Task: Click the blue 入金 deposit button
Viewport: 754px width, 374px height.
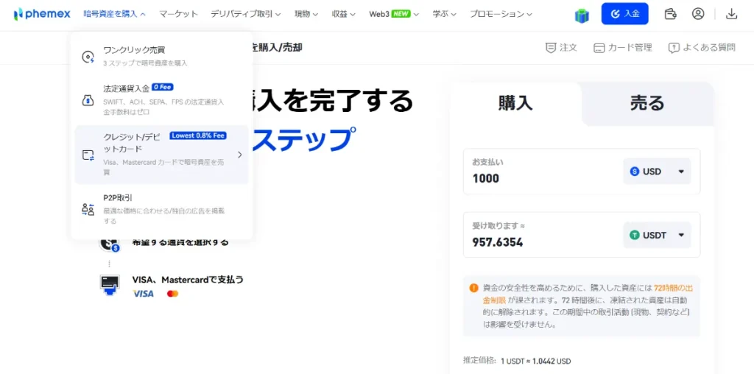Action: [x=624, y=14]
